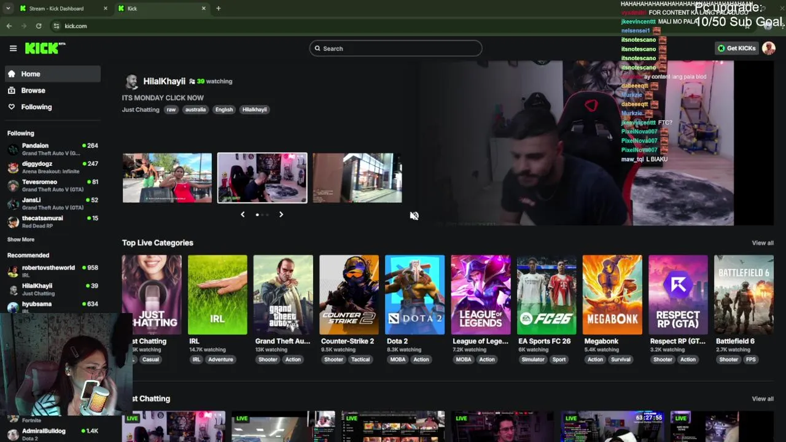Open the Counter-Strike 2 category card
786x442 pixels.
[x=349, y=295]
